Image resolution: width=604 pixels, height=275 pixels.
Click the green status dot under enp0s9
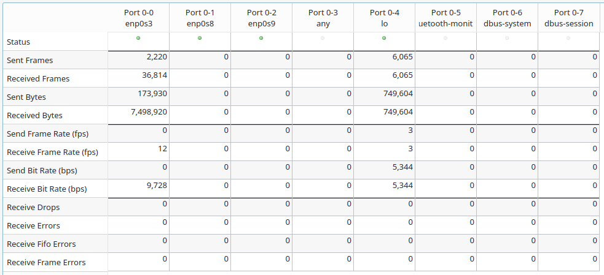click(261, 38)
